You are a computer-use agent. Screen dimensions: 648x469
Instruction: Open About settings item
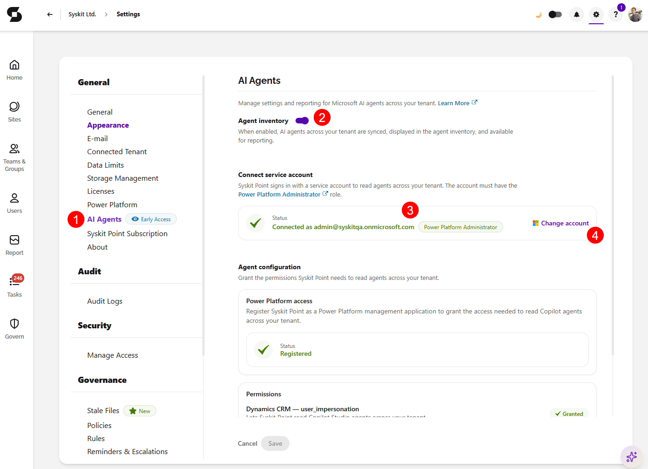[97, 247]
